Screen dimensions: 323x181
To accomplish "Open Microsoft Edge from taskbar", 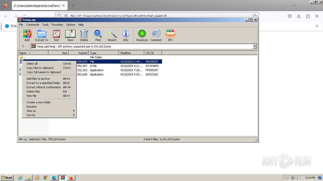I will [54, 178].
